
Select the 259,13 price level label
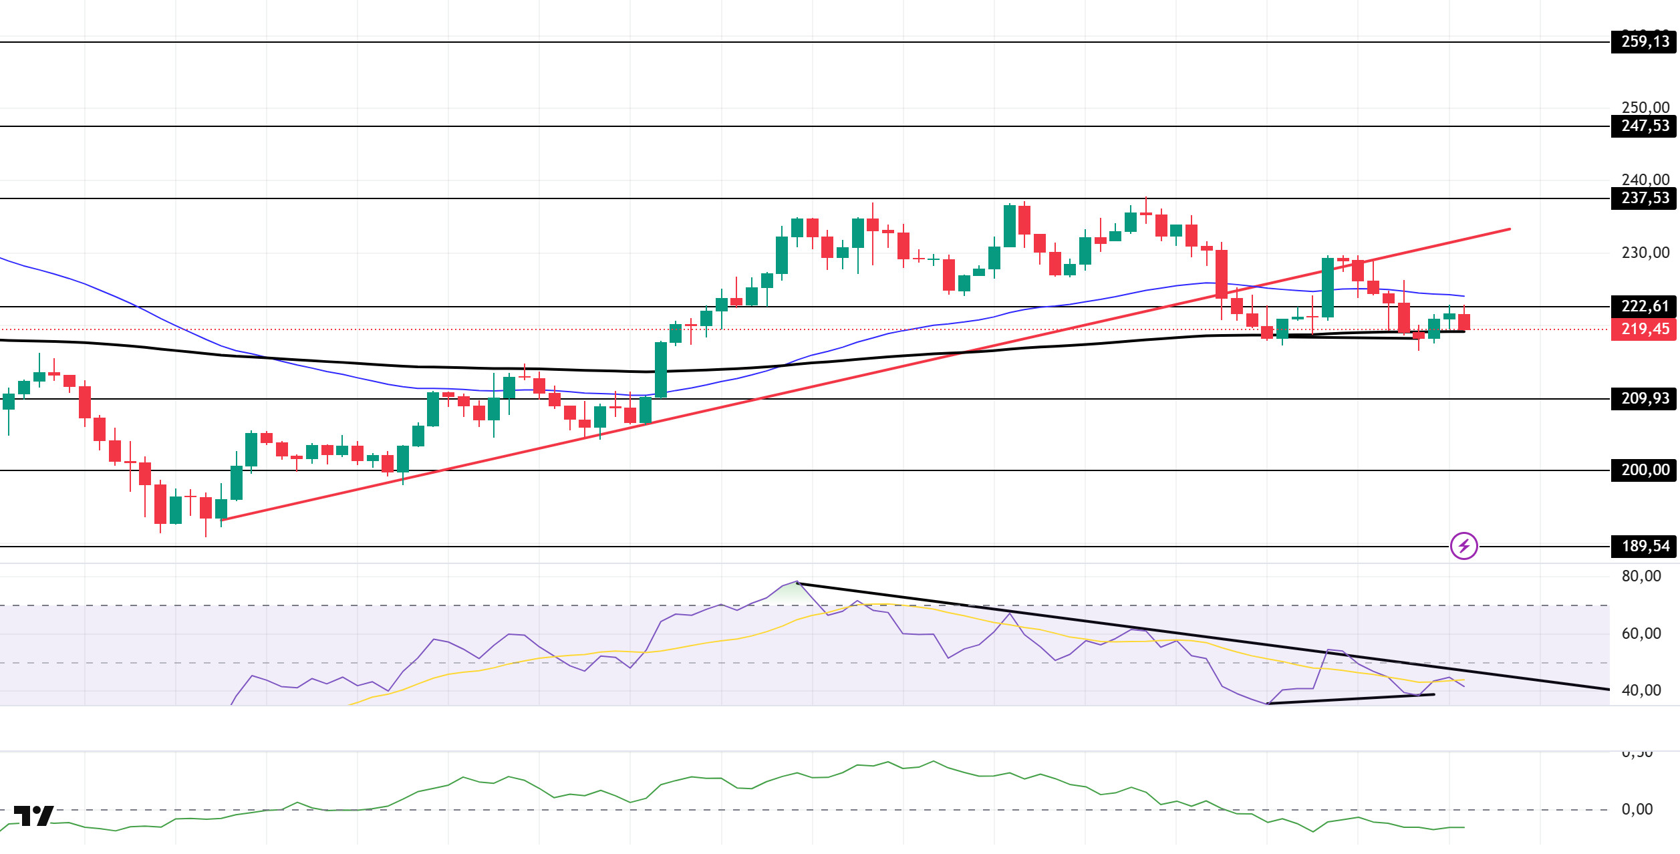click(1644, 42)
